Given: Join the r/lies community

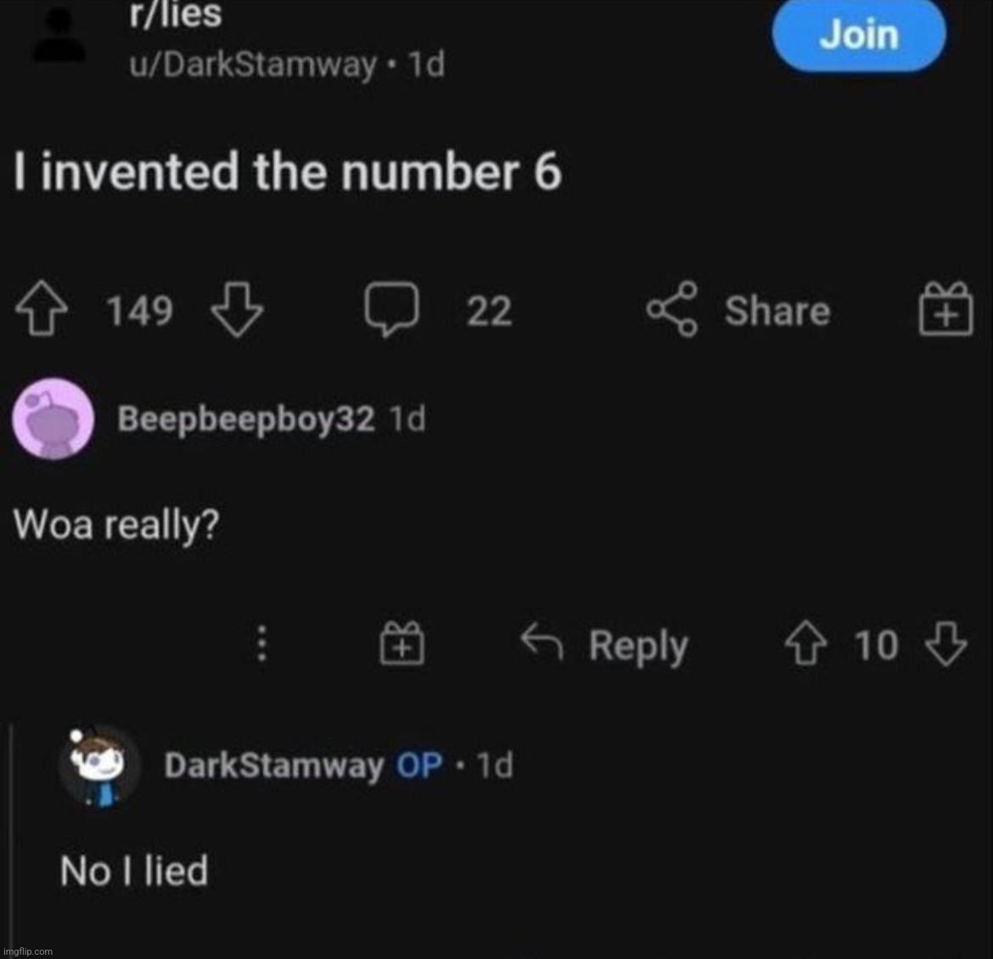Looking at the screenshot, I should (x=858, y=36).
